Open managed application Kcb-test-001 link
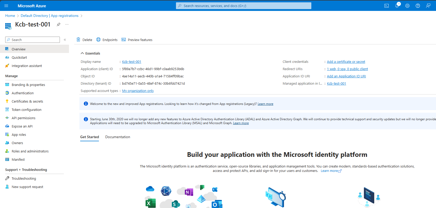 coord(336,83)
